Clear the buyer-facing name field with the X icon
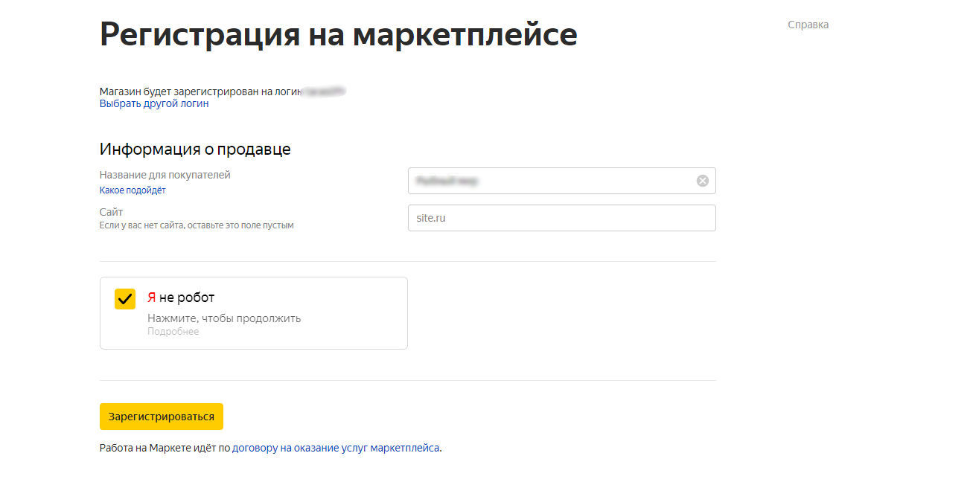The height and width of the screenshot is (482, 970). 702,181
